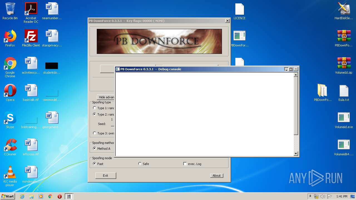Click the Hide advanced options button
Viewport: 356px width, 200px height.
(x=106, y=97)
